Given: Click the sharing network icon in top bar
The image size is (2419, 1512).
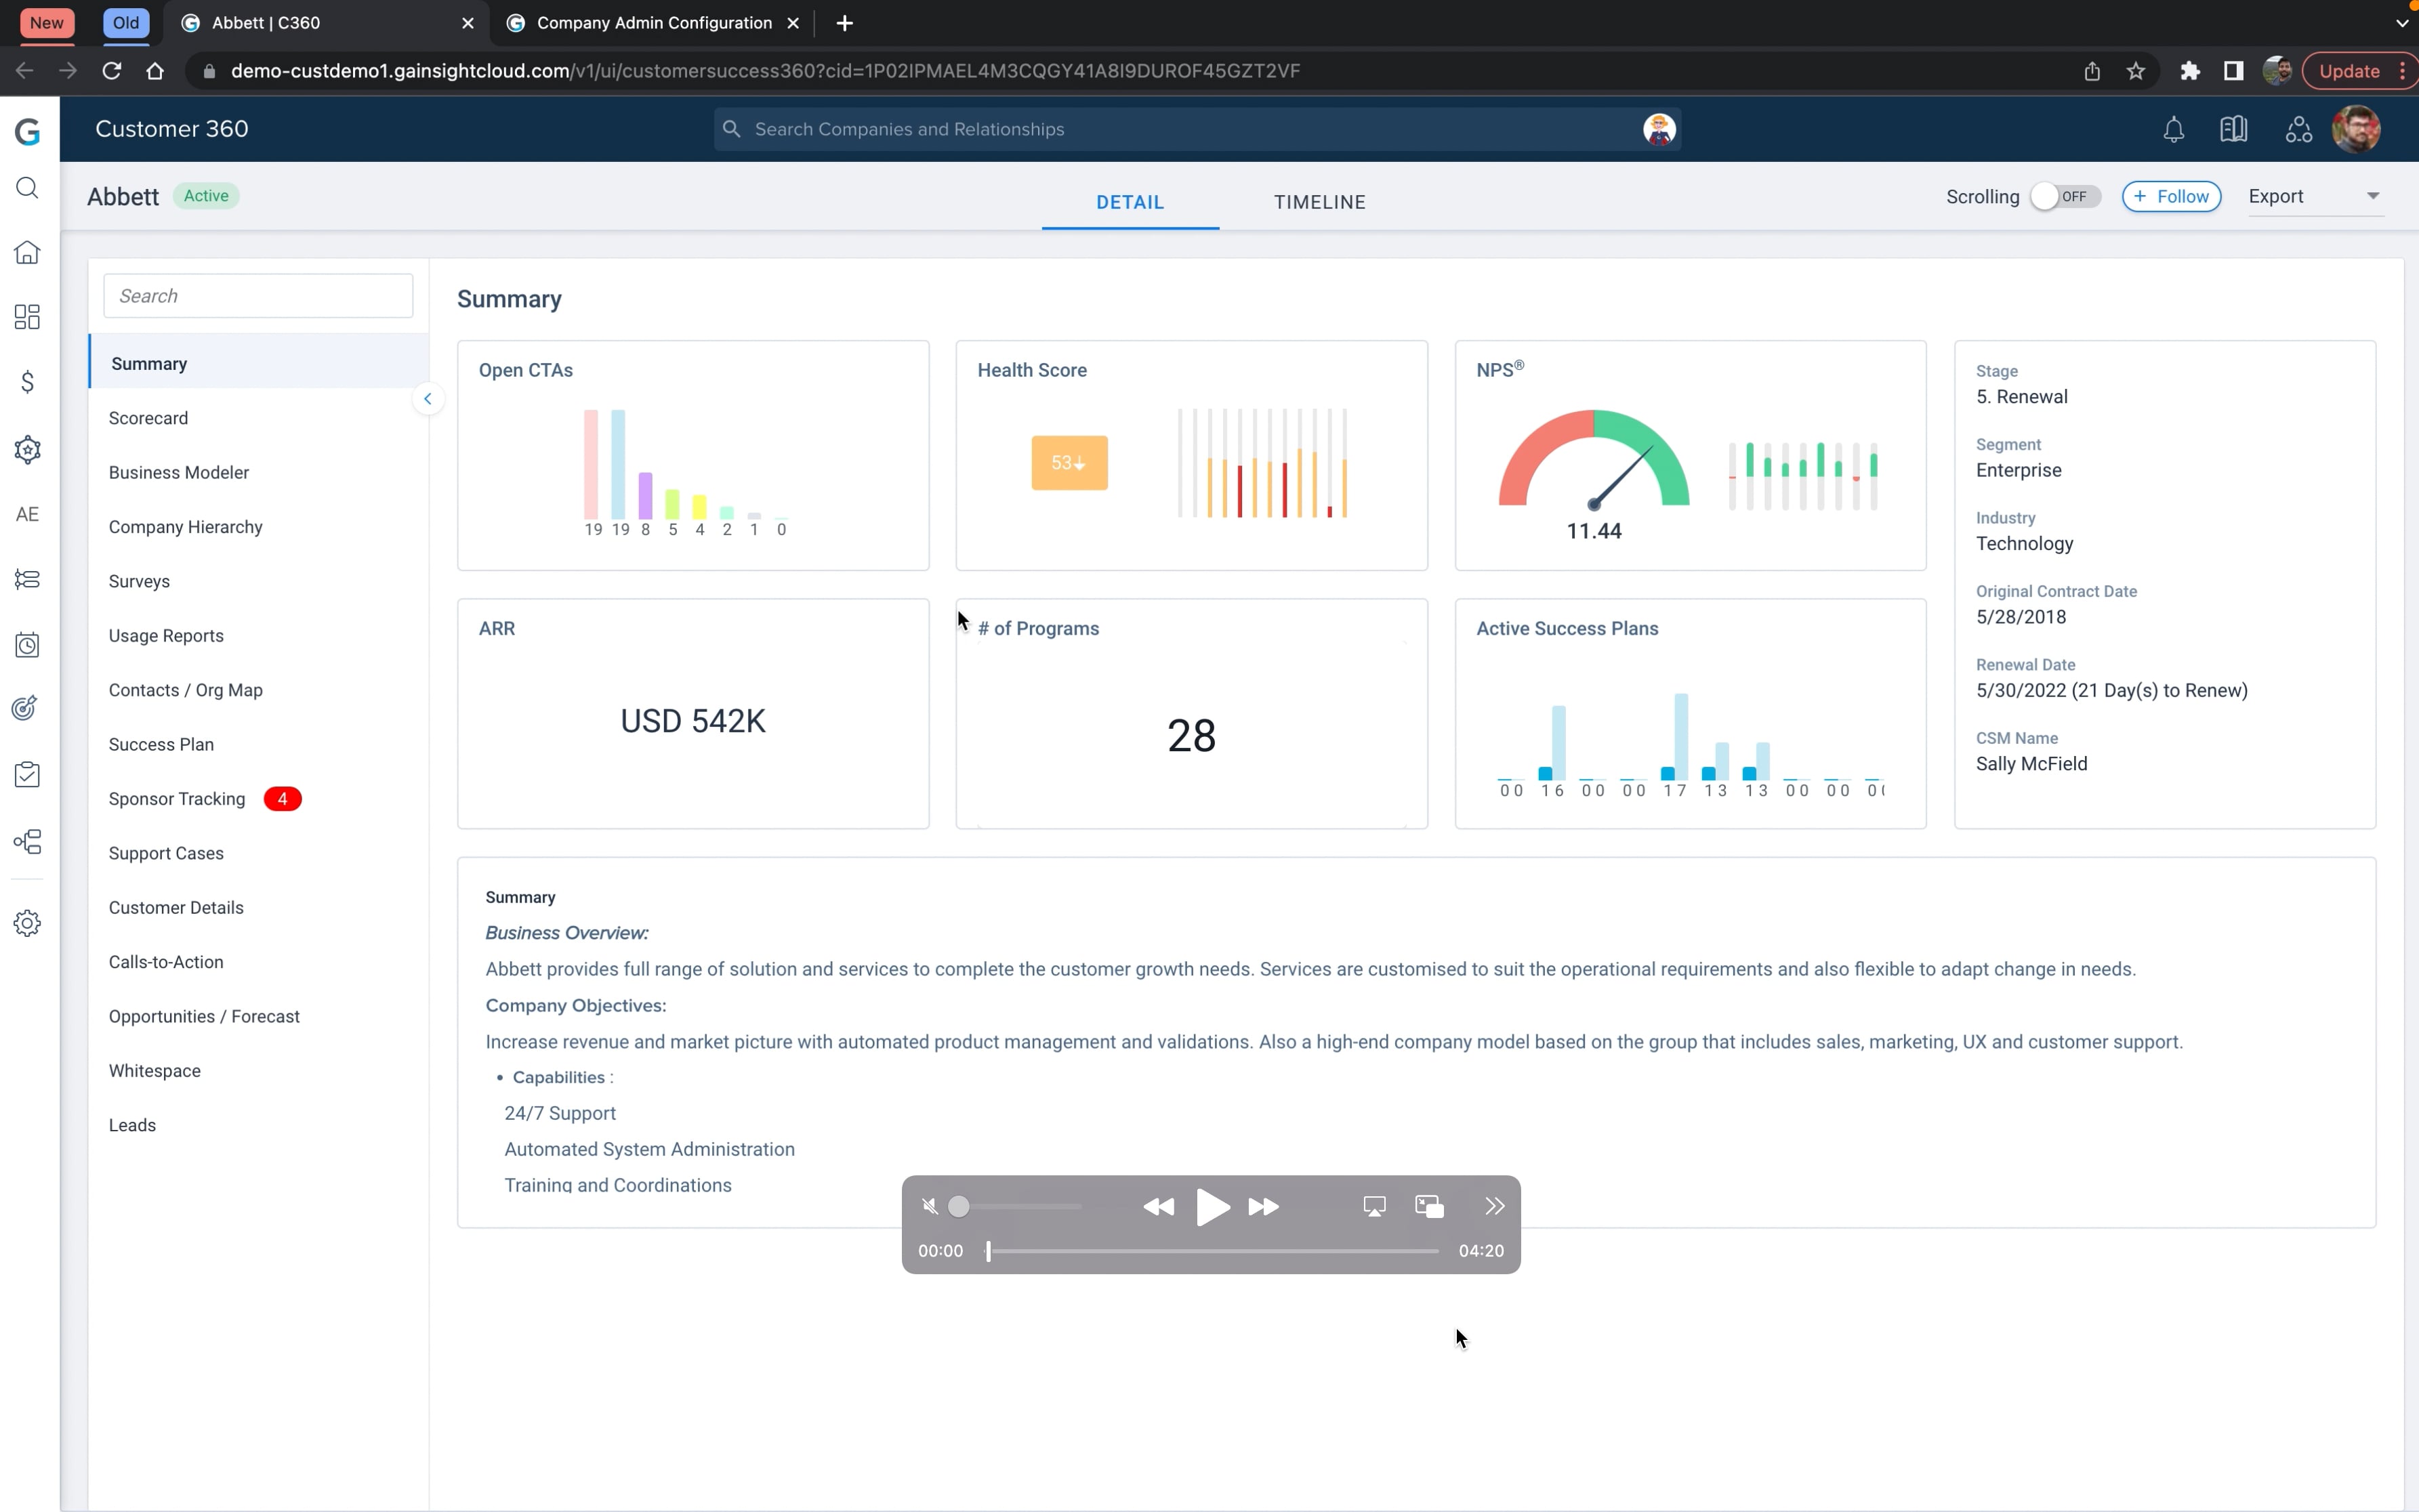Looking at the screenshot, I should [x=2297, y=129].
